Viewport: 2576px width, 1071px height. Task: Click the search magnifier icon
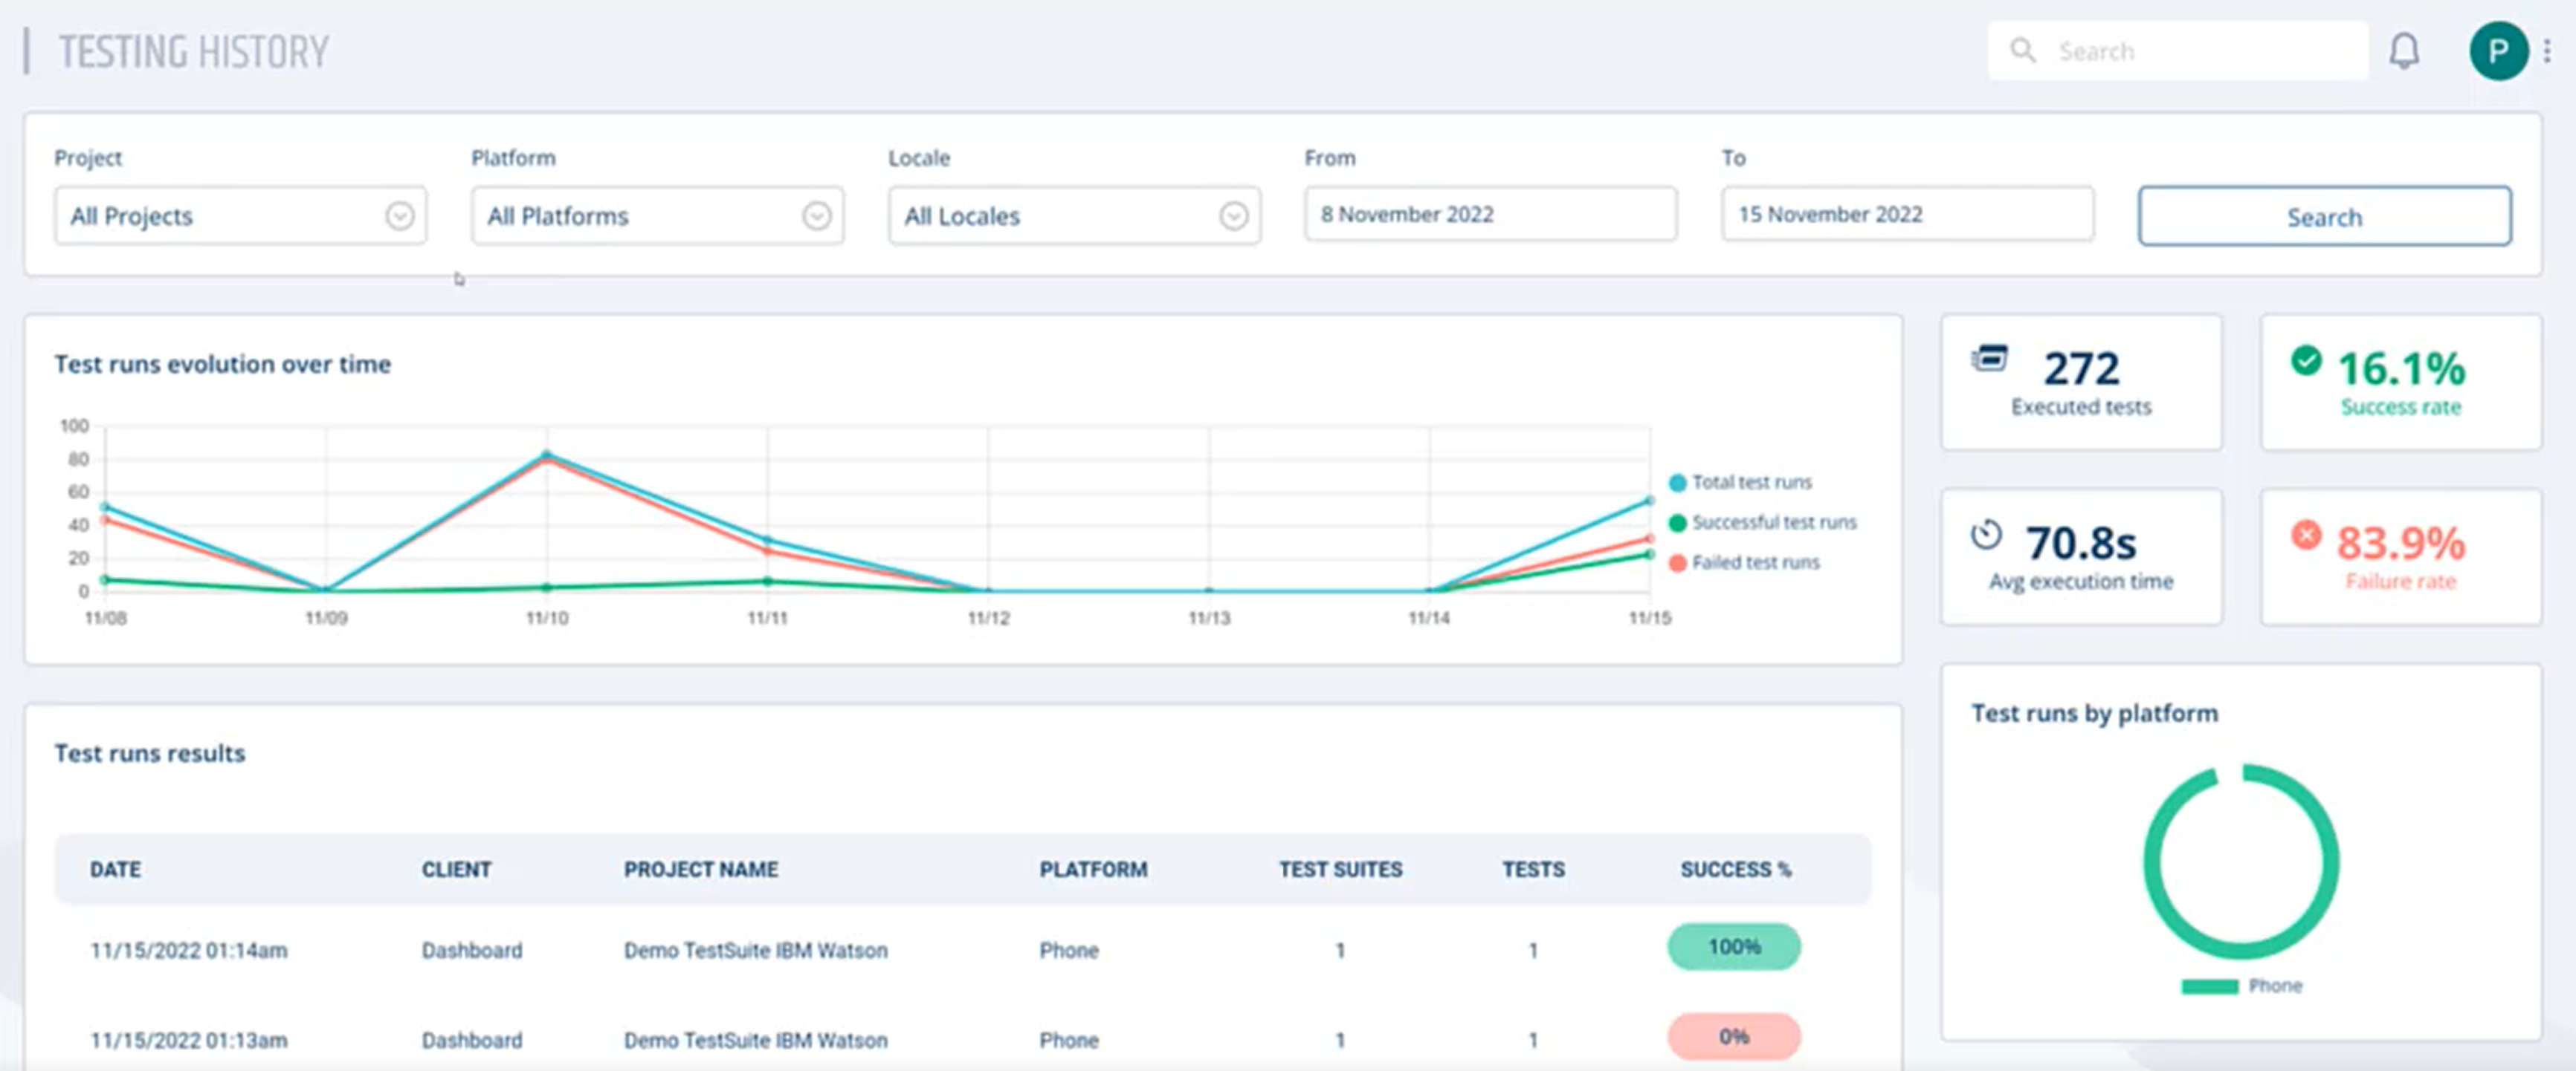tap(2022, 50)
